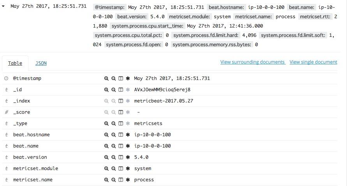Filter out metricset.name value
The width and height of the screenshot is (347, 186).
[x=113, y=180]
